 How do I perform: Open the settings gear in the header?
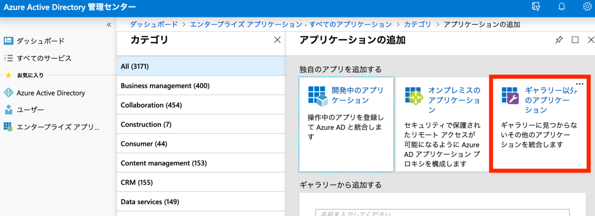(x=588, y=7)
